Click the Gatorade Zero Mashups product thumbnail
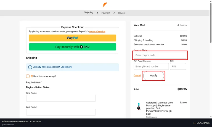The width and height of the screenshot is (212, 127). pyautogui.click(x=139, y=106)
